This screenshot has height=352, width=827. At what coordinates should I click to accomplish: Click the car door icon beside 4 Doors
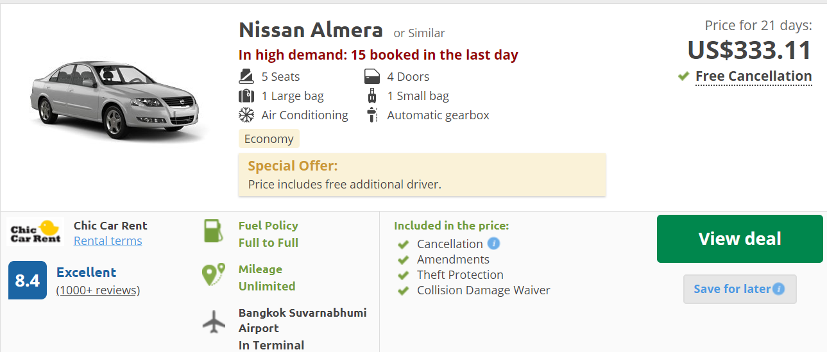tap(372, 76)
